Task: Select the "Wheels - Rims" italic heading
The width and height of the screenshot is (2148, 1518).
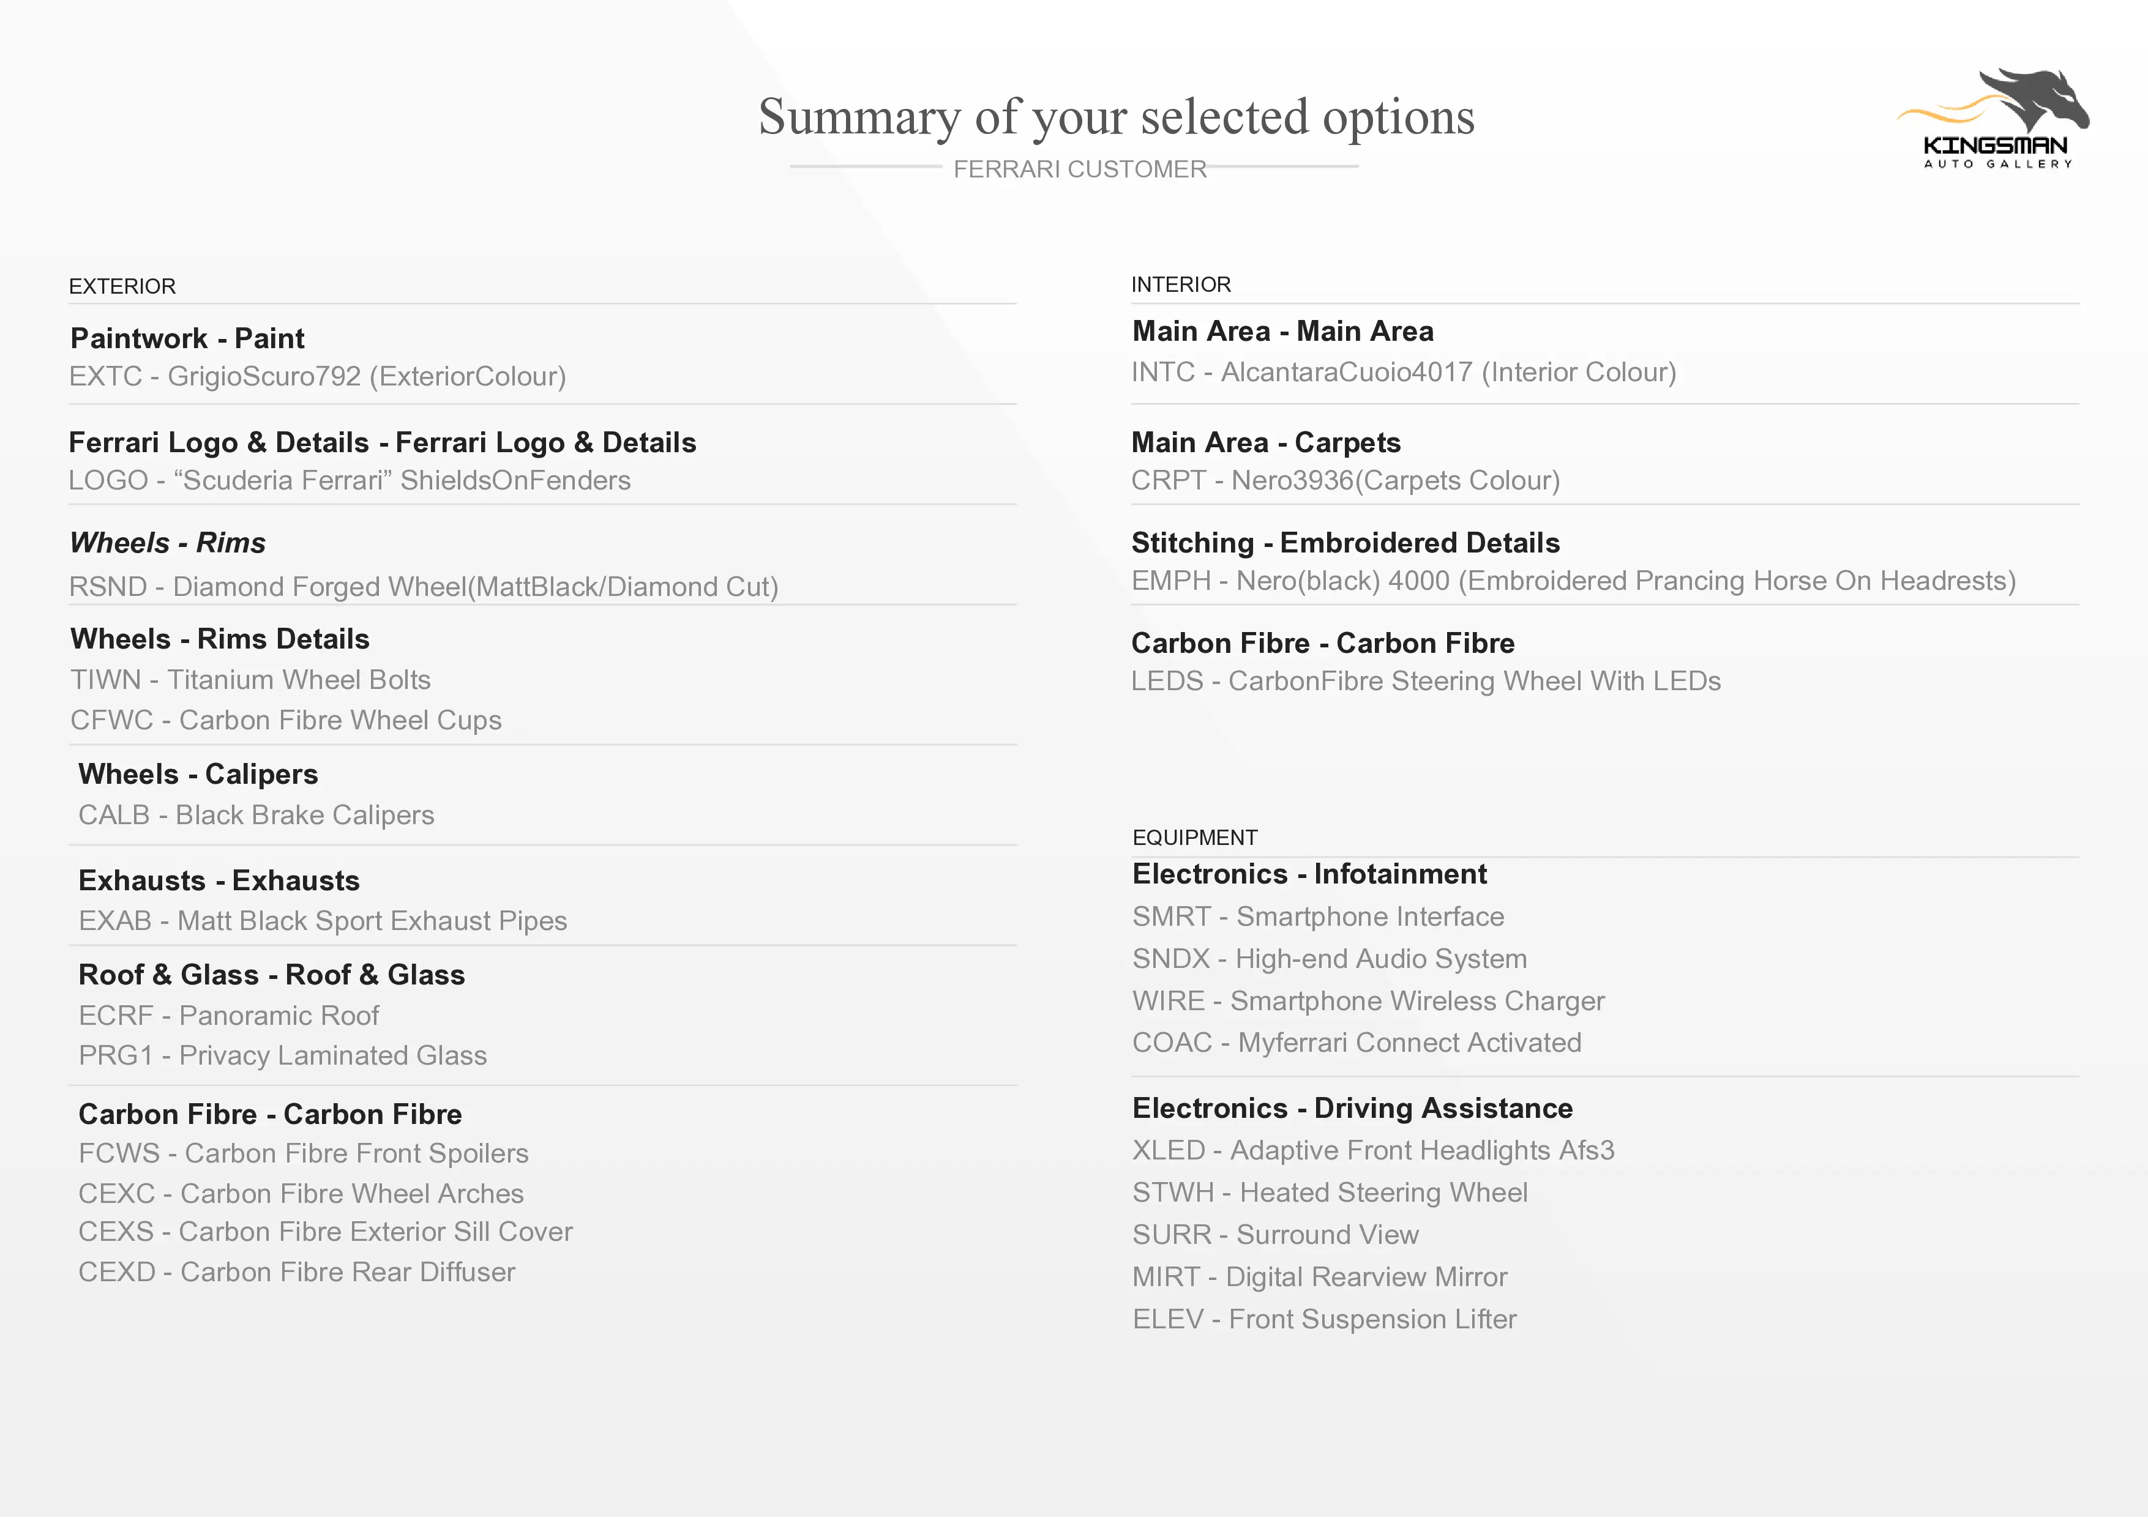Action: pos(168,543)
